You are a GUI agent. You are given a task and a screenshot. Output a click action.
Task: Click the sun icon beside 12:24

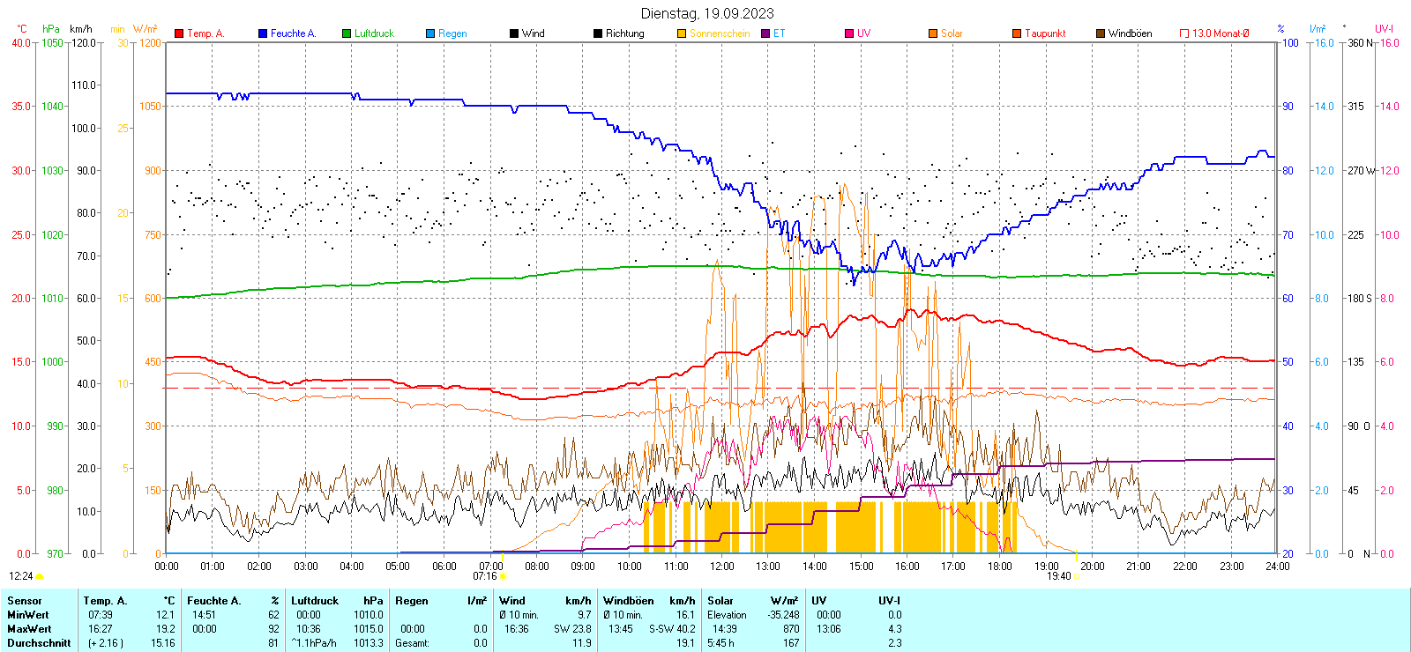coord(39,576)
